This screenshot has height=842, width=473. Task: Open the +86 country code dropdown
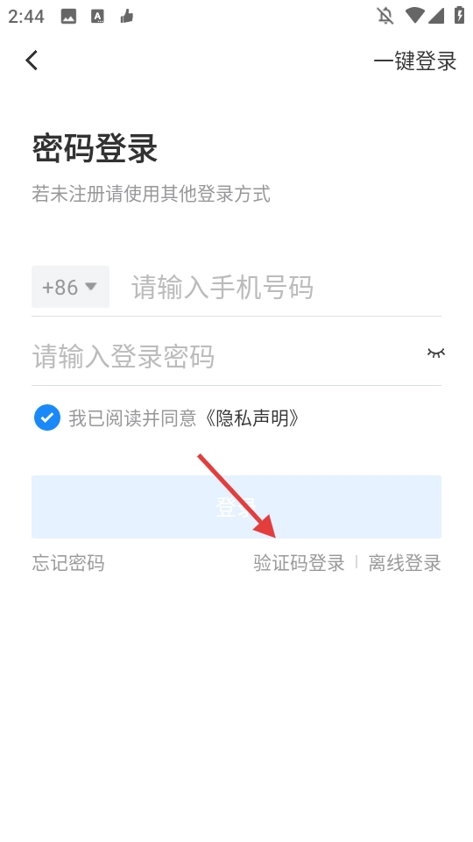(70, 287)
